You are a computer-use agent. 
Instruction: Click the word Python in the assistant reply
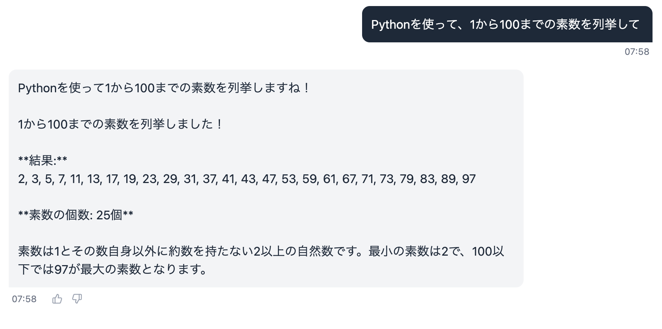point(37,88)
